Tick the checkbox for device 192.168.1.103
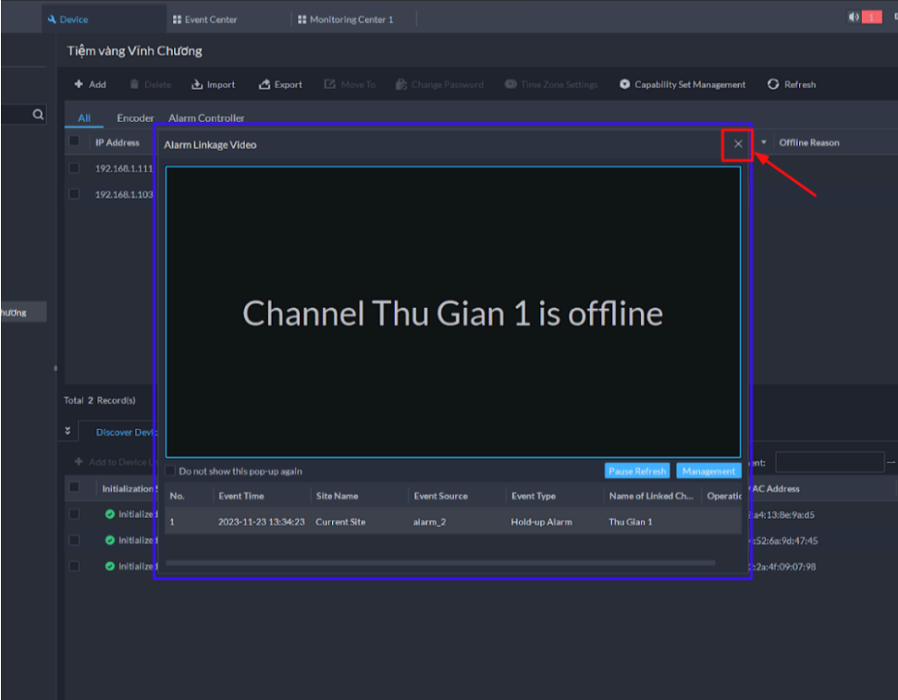Viewport: 898px width, 700px height. 74,194
